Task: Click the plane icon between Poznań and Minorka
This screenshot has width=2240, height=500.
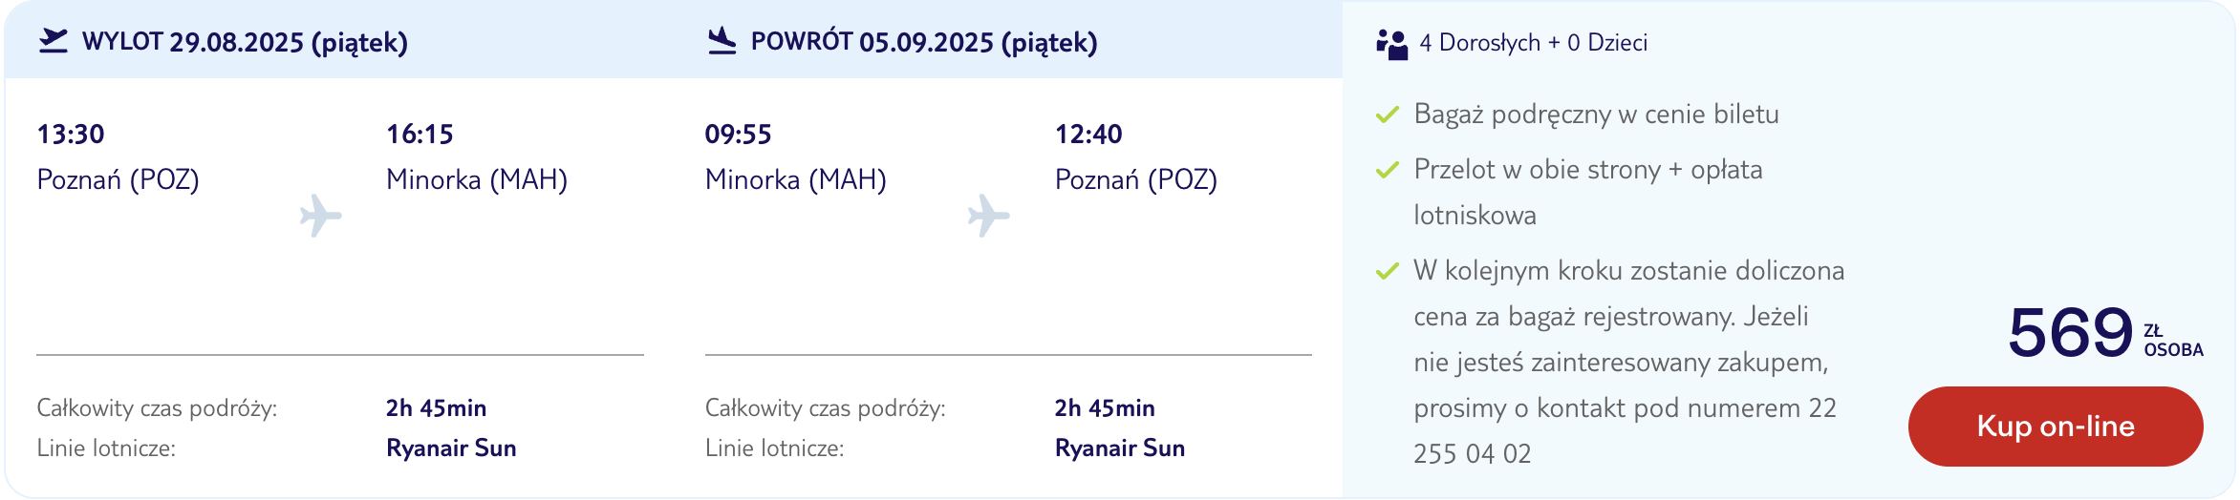Action: point(320,216)
